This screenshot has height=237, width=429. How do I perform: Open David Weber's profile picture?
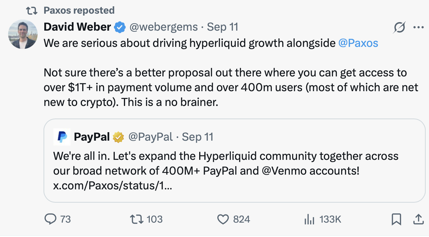pyautogui.click(x=22, y=34)
